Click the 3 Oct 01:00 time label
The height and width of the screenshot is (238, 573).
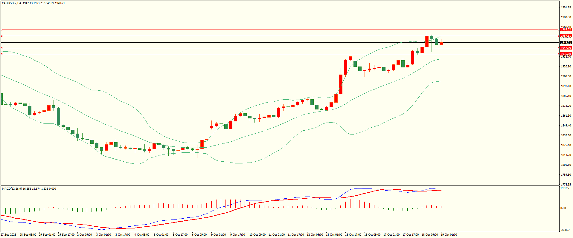[x=104, y=235]
